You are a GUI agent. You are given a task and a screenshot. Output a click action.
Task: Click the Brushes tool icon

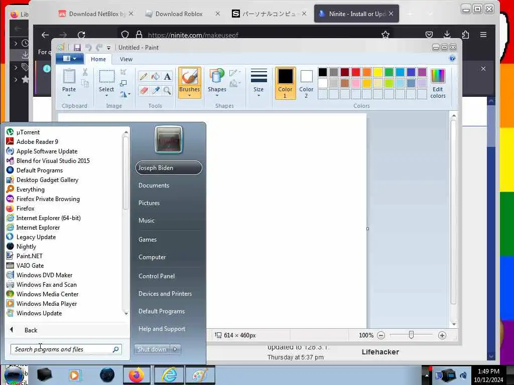(189, 77)
